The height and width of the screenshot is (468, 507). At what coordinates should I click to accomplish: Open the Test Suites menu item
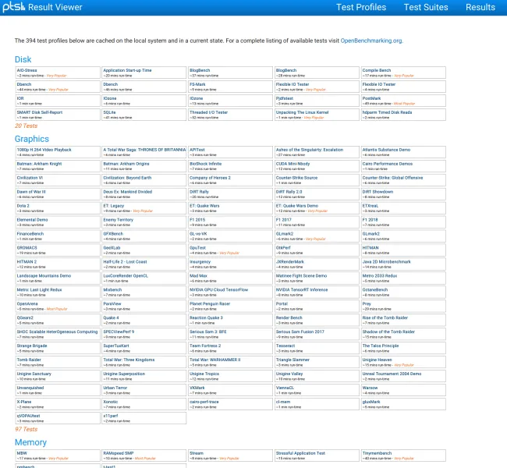(426, 7)
